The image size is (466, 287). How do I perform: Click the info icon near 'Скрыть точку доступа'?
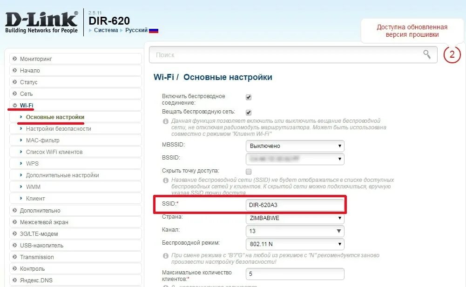[x=165, y=180]
